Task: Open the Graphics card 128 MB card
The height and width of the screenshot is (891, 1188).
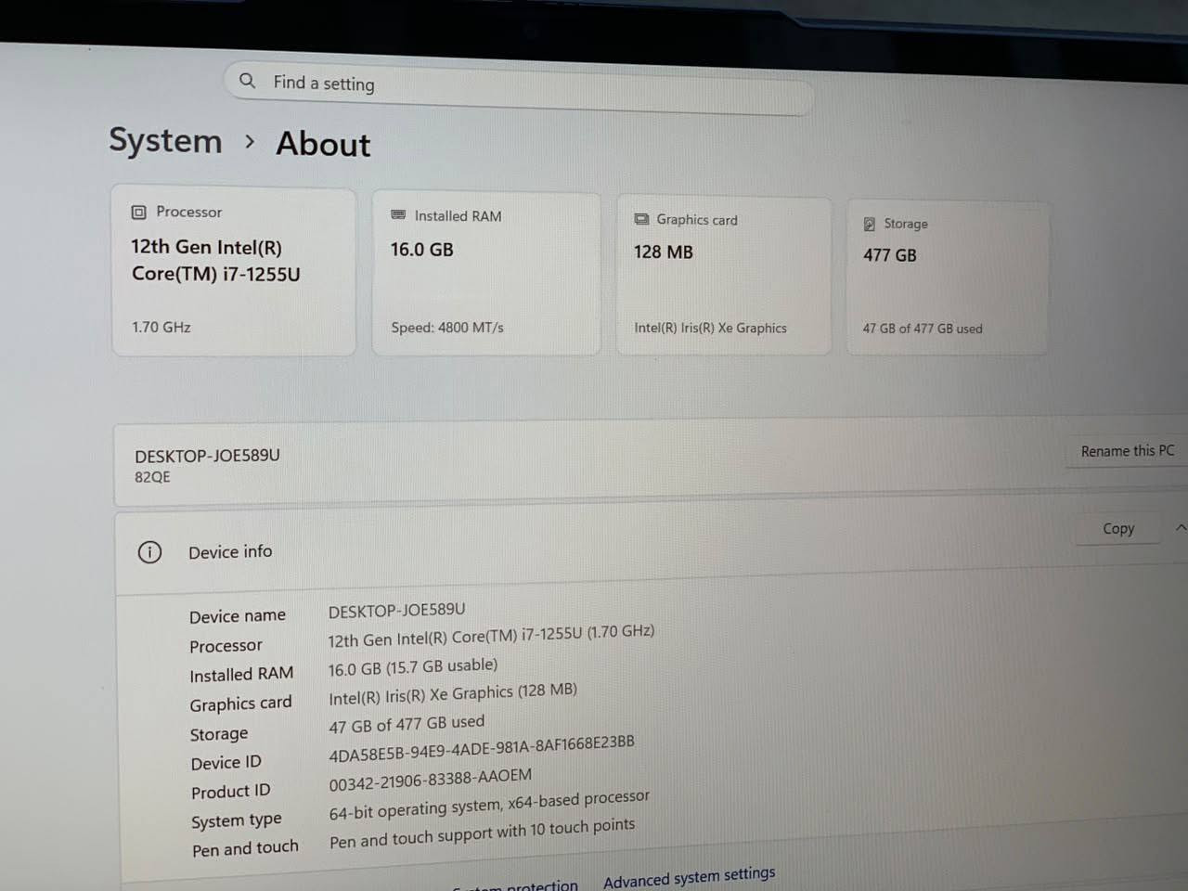Action: pos(724,275)
